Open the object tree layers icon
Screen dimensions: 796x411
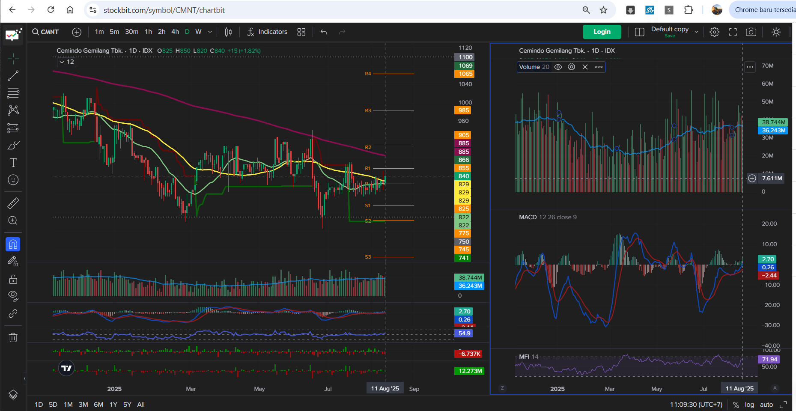tap(13, 394)
